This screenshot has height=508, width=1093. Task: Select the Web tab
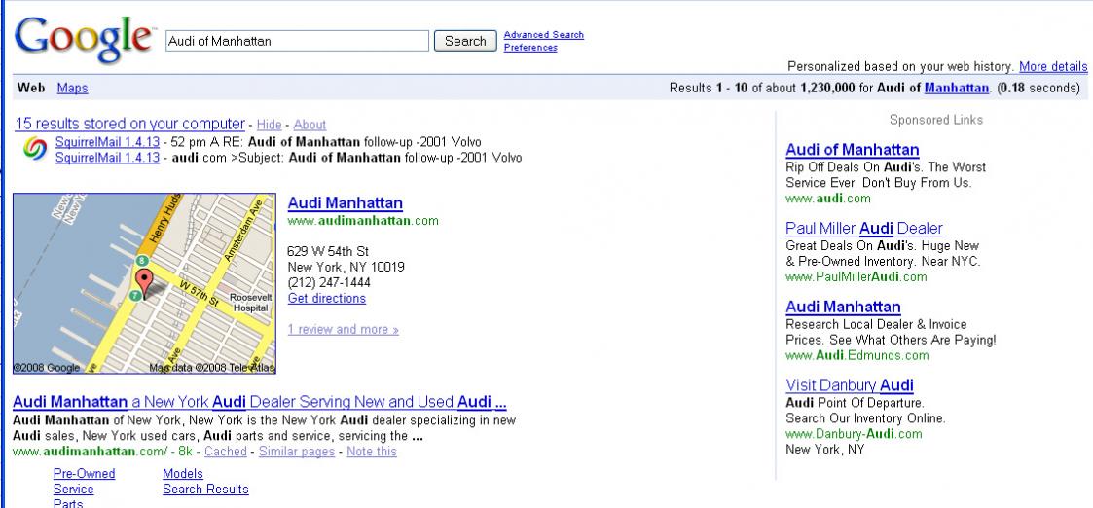tap(31, 89)
